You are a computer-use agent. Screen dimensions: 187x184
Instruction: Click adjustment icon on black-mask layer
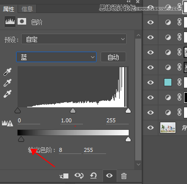pyautogui.click(x=168, y=97)
